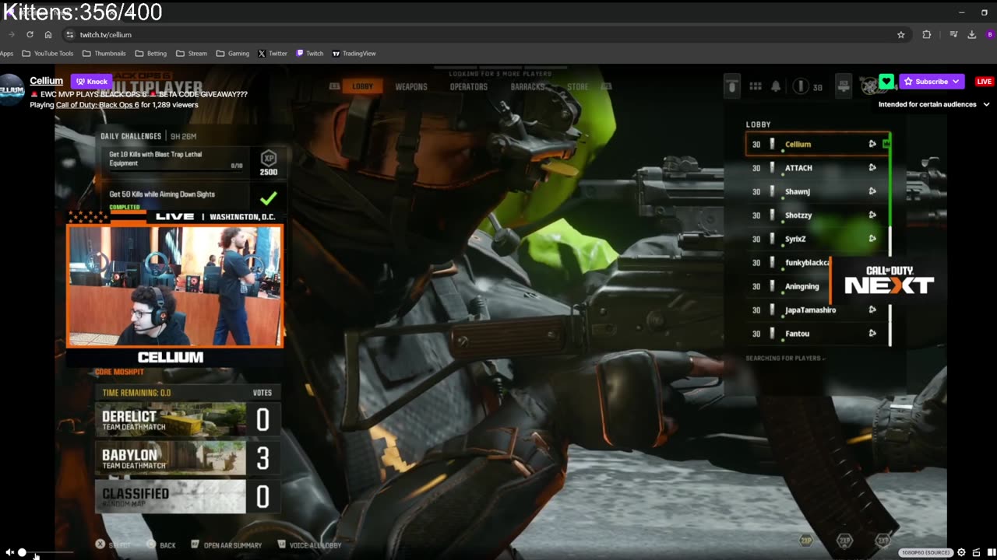
Task: Open in-game notifications bell icon
Action: 776,86
